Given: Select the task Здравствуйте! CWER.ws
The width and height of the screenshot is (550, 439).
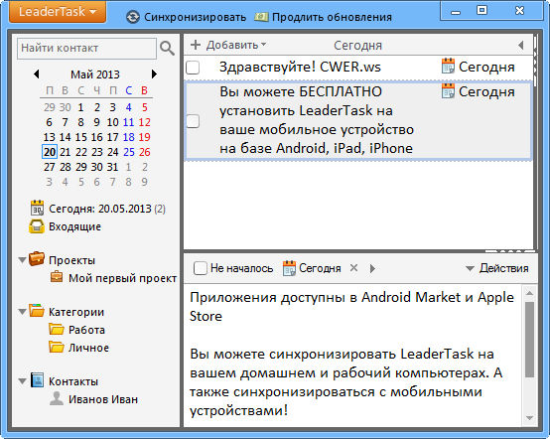Looking at the screenshot, I should (300, 67).
